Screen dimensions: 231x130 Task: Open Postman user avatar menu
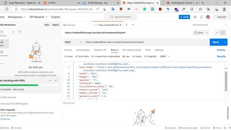click(208, 17)
